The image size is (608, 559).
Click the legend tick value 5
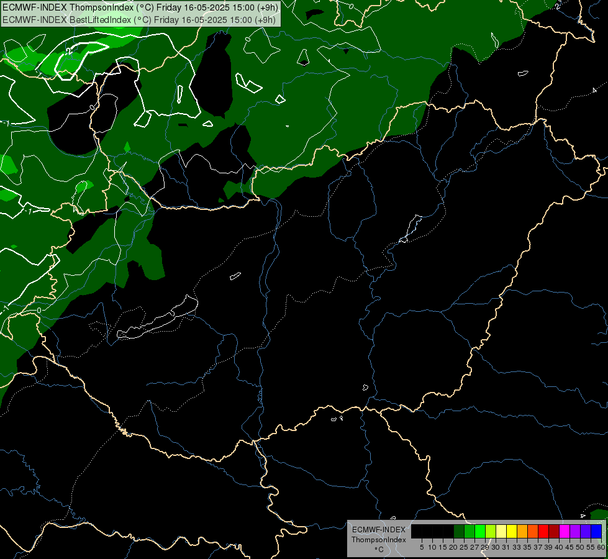pos(422,547)
